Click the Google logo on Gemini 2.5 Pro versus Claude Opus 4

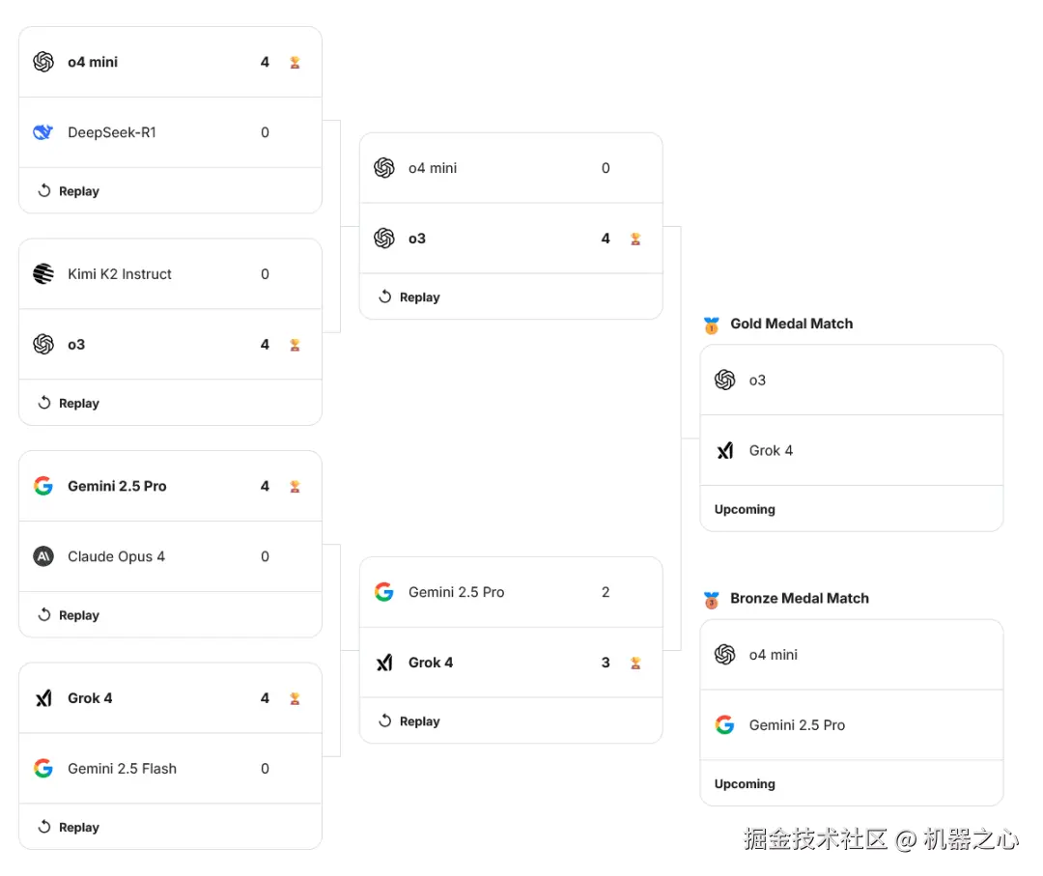click(43, 486)
